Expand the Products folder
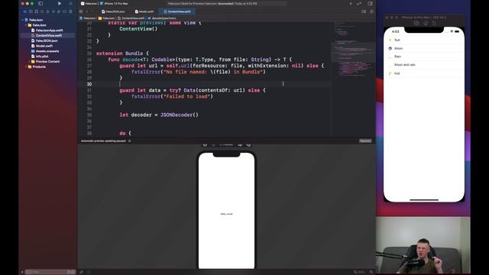 pos(26,66)
